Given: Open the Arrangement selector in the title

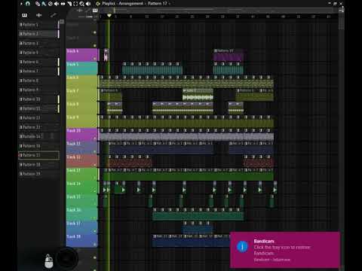Looking at the screenshot, I should point(131,4).
